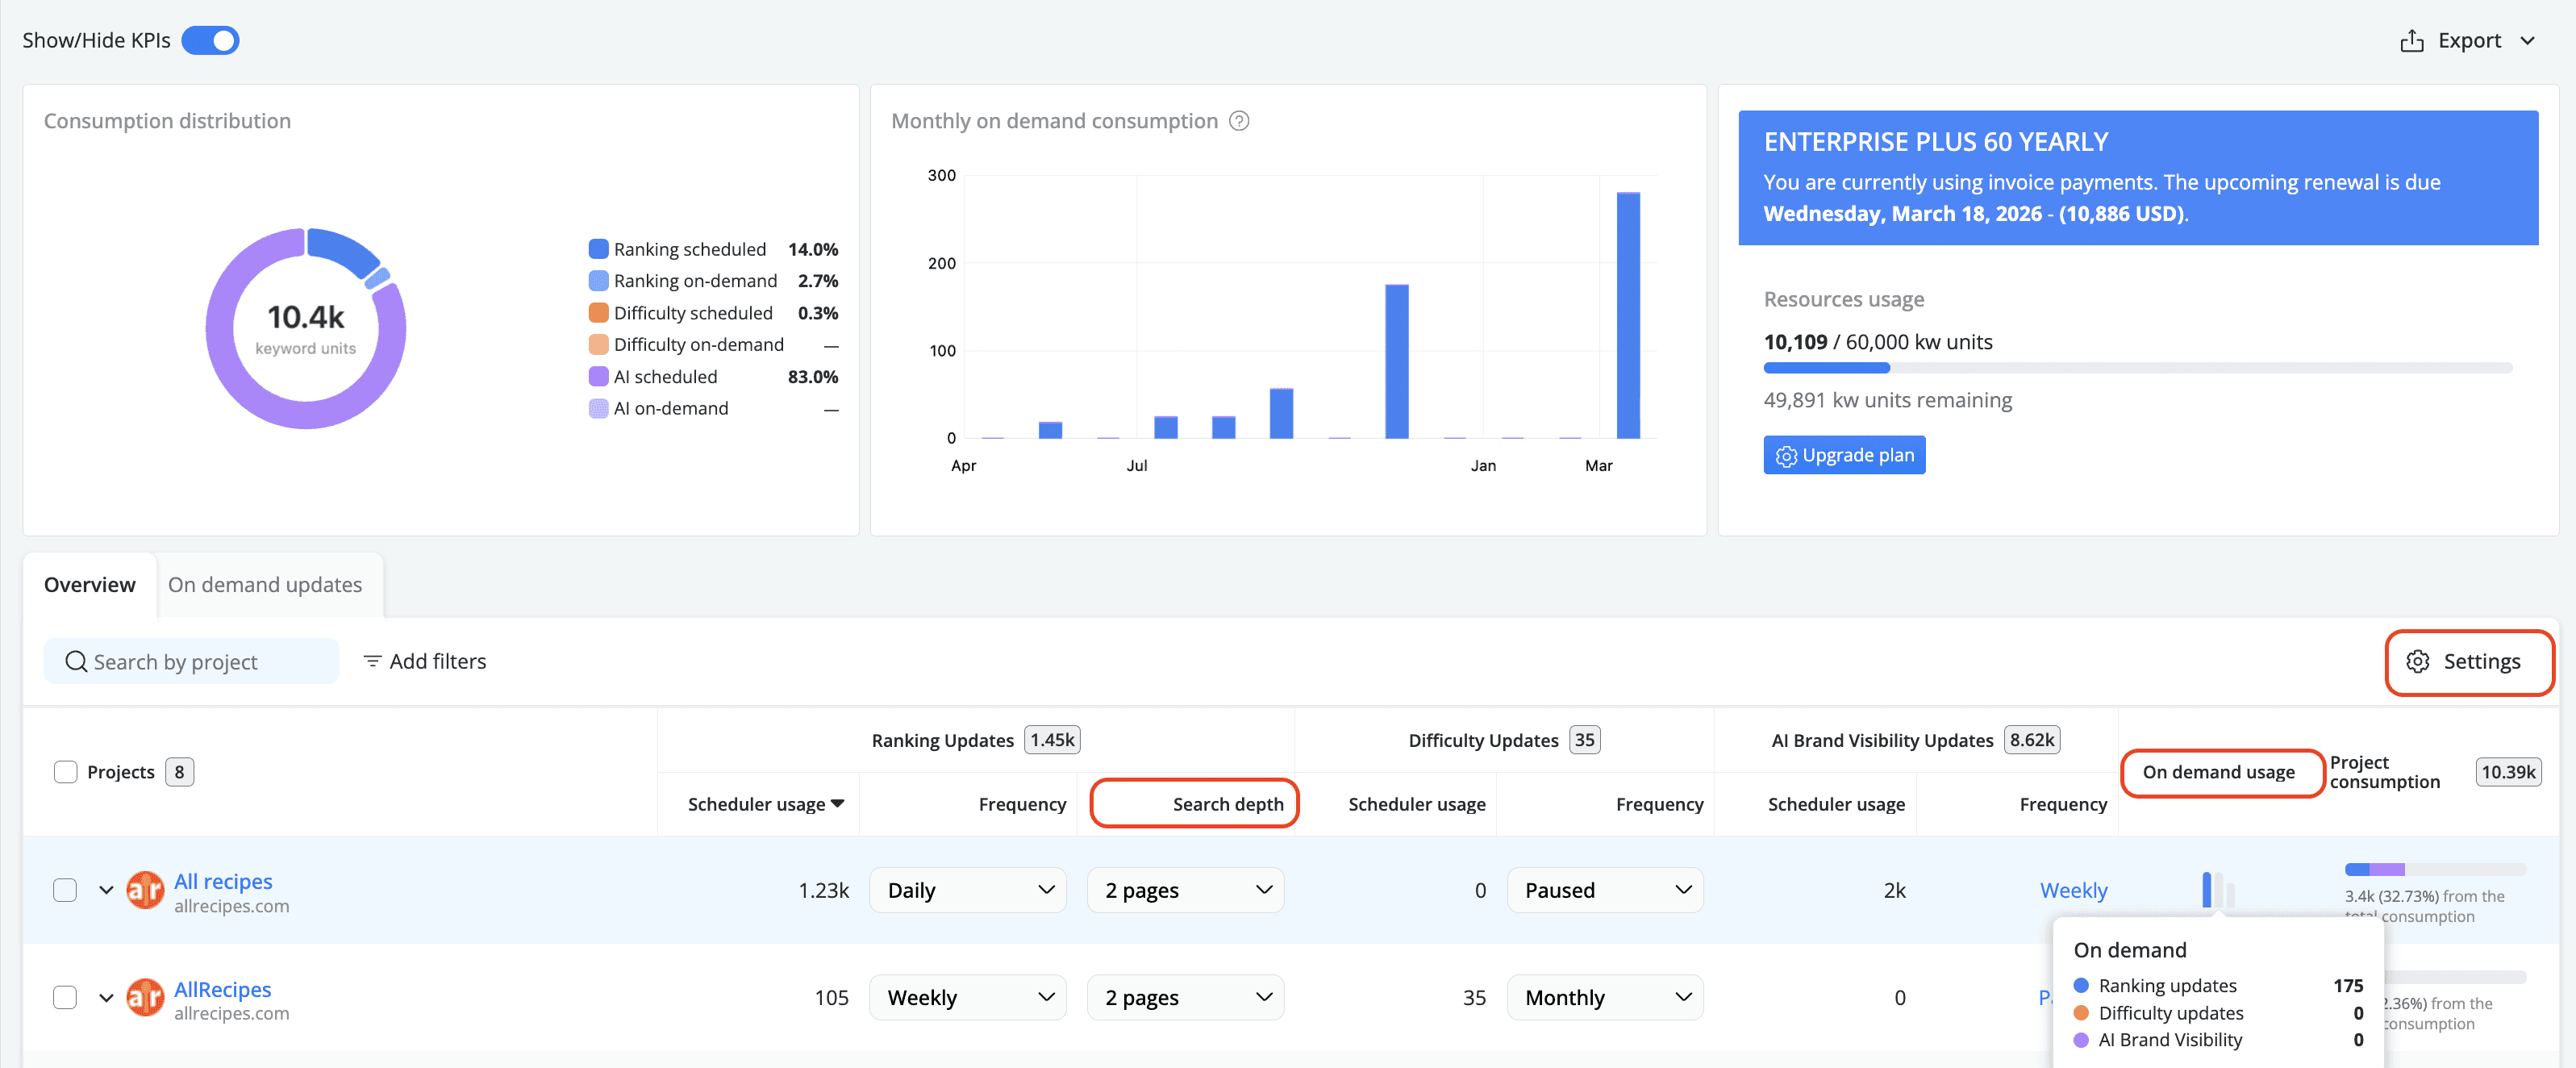Open the Paused difficulty frequency dropdown
Viewport: 2576px width, 1068px height.
(1604, 889)
